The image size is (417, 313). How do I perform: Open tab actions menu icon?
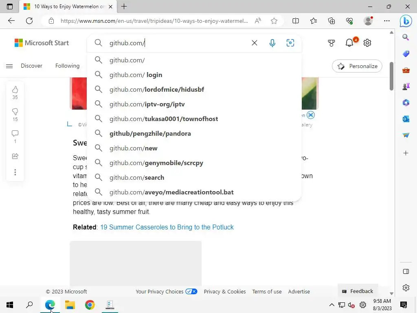10,7
